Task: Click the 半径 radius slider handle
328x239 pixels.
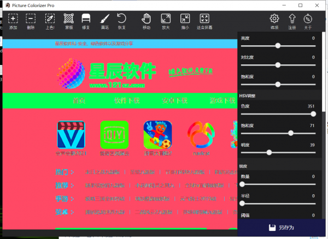Action: 242,204
